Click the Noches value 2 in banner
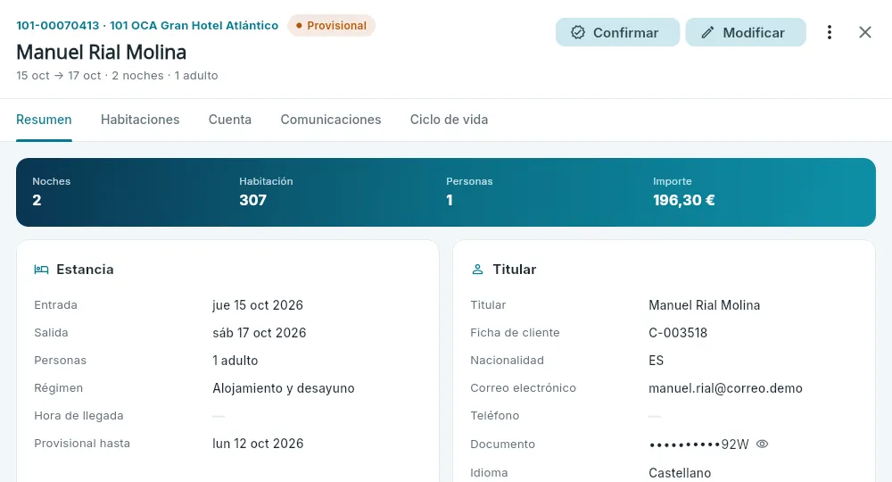The height and width of the screenshot is (482, 892). click(37, 200)
